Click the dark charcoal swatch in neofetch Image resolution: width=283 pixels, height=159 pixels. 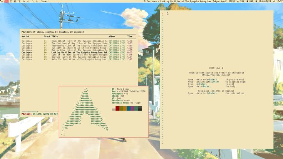coord(140,109)
